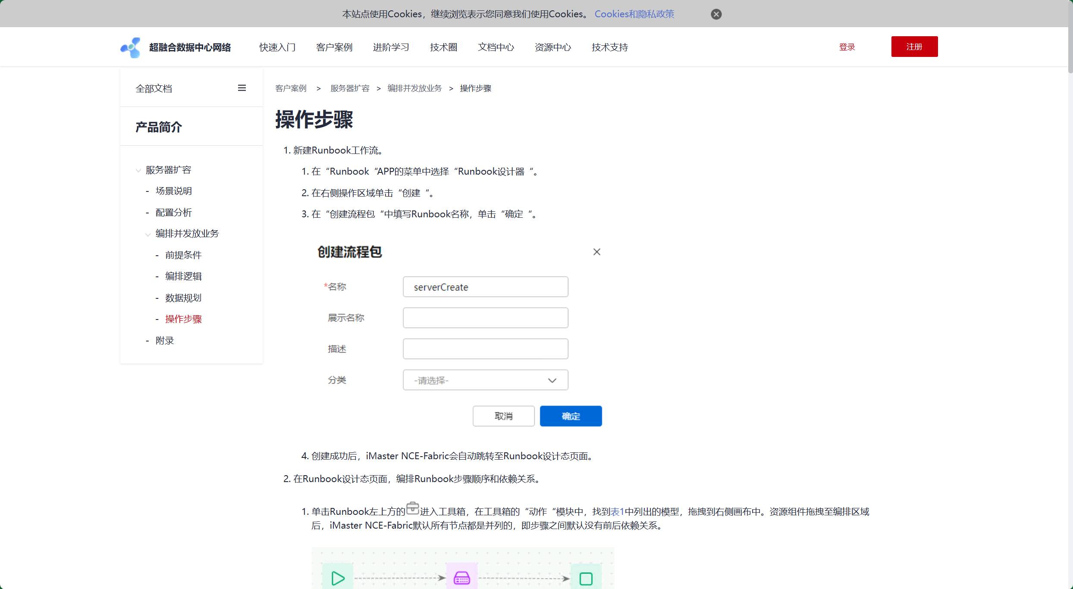Viewport: 1073px width, 589px height.
Task: Click 编排并发放业务 in the breadcrumb
Action: (414, 88)
